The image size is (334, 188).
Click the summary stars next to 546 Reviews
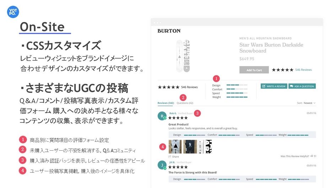click(x=168, y=87)
